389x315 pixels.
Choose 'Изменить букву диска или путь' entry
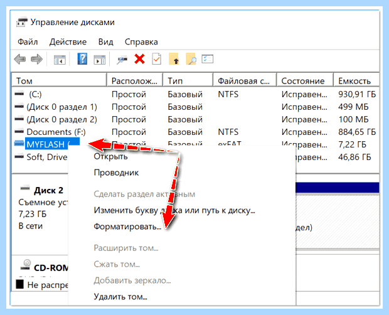[174, 210]
